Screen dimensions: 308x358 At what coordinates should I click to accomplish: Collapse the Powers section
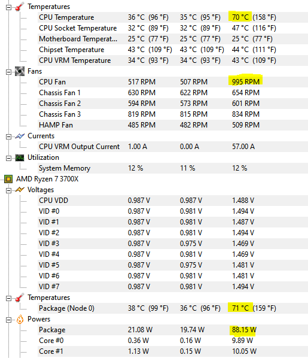8,320
